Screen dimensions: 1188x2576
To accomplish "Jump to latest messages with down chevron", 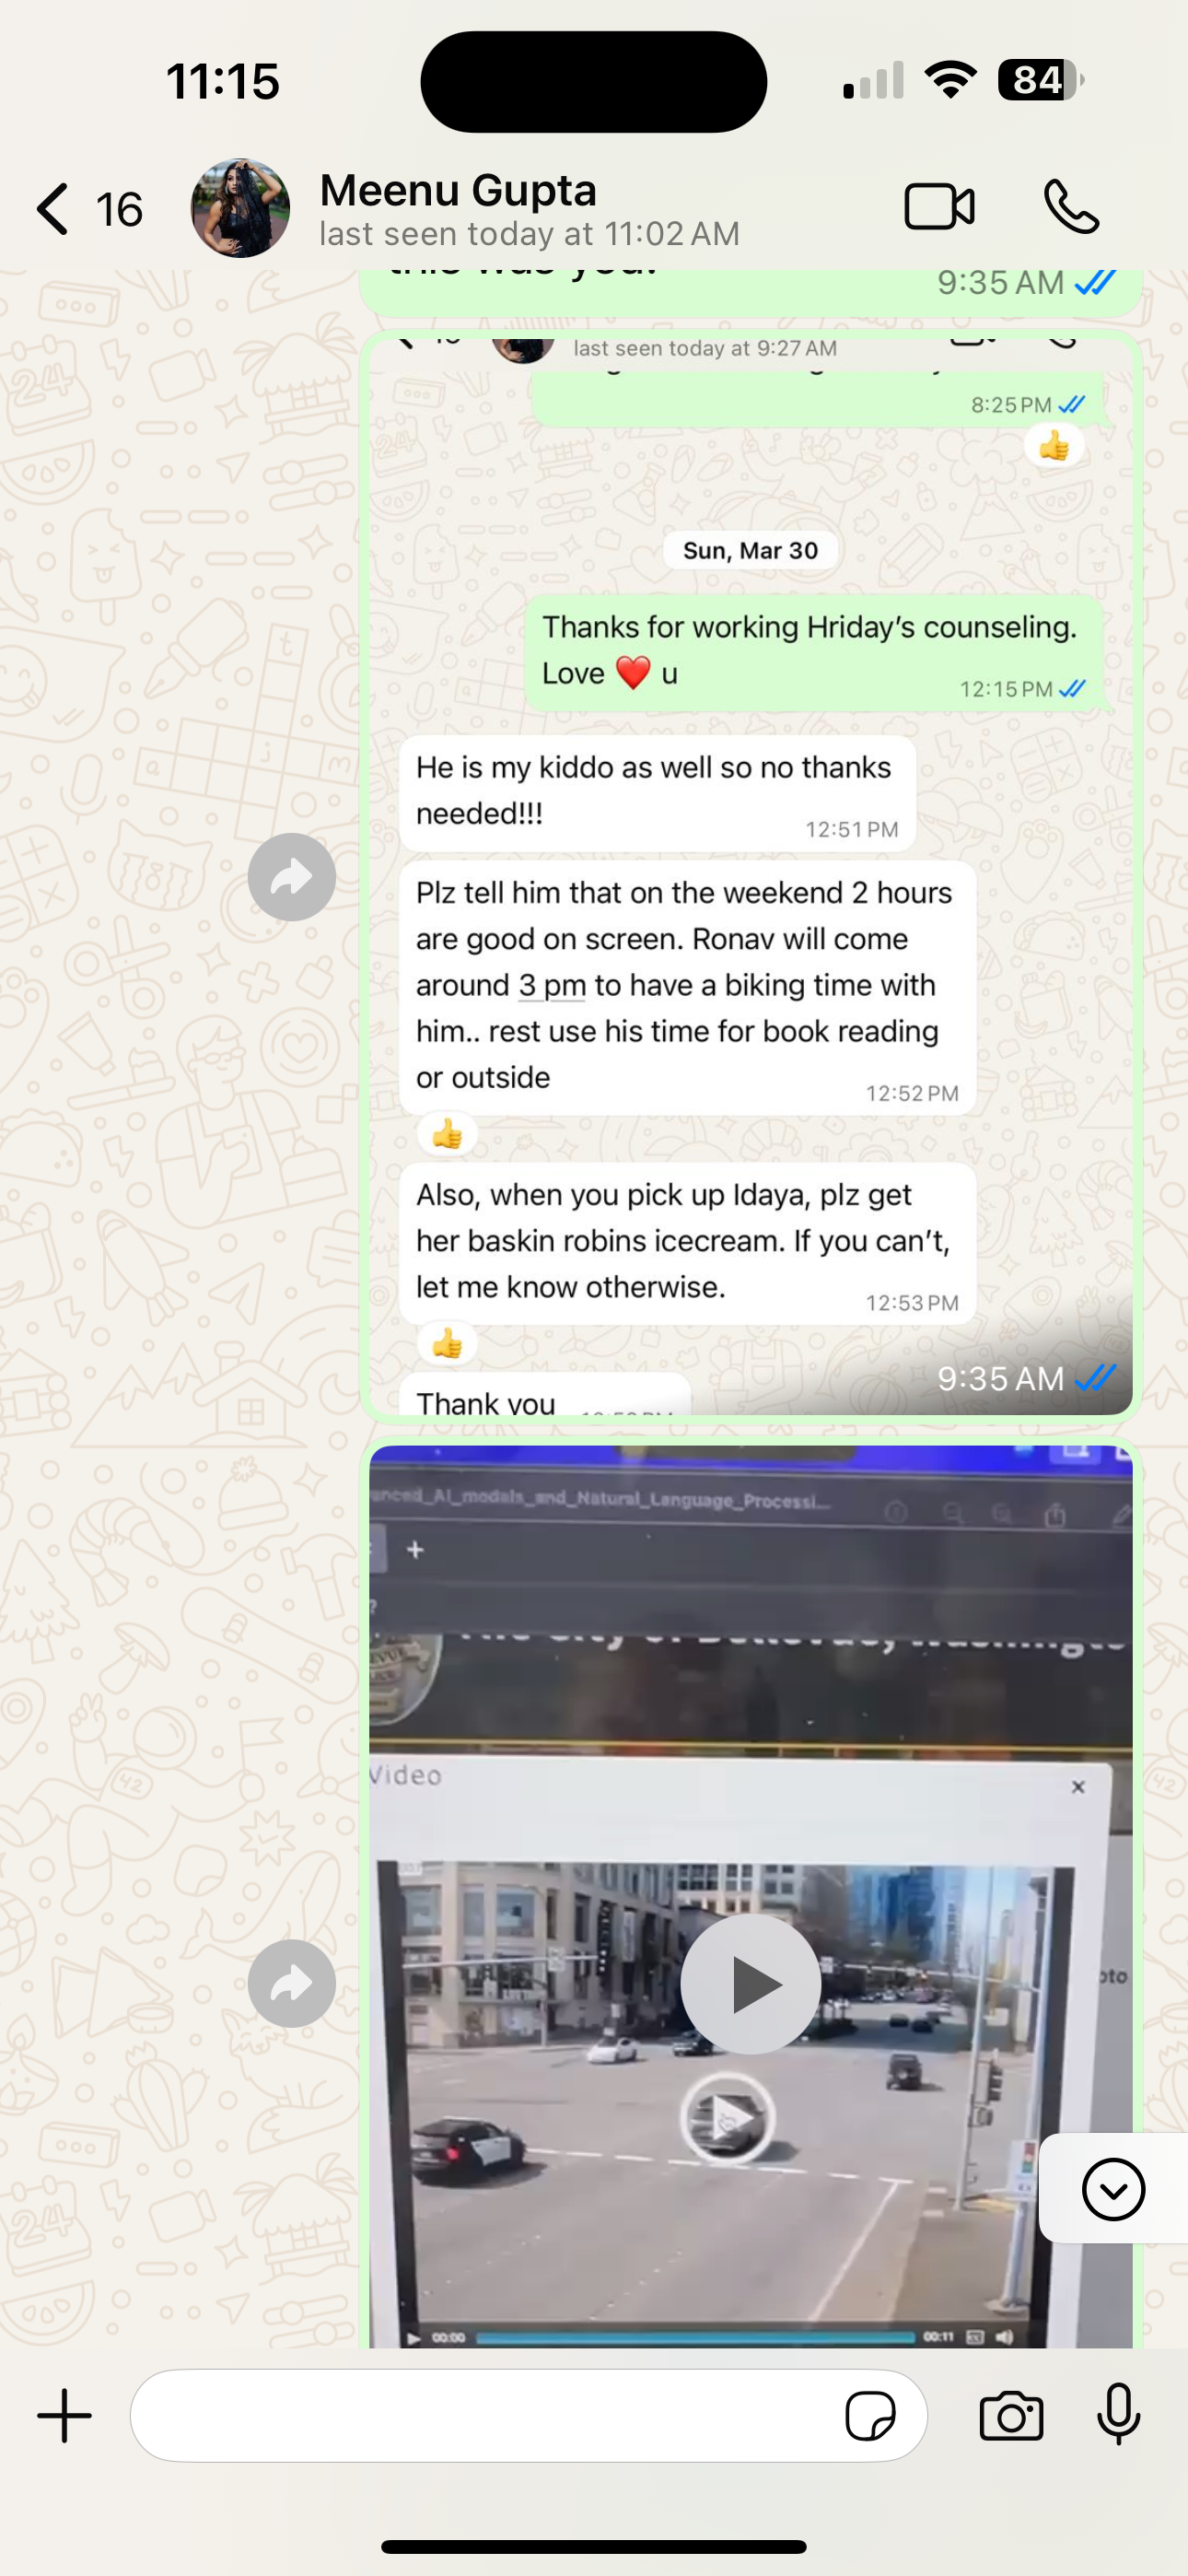I will pos(1113,2189).
